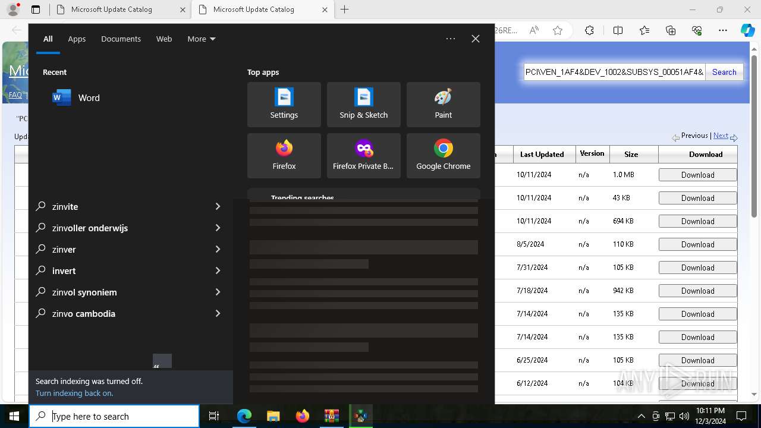Click the taskbar search input box

coord(114,416)
